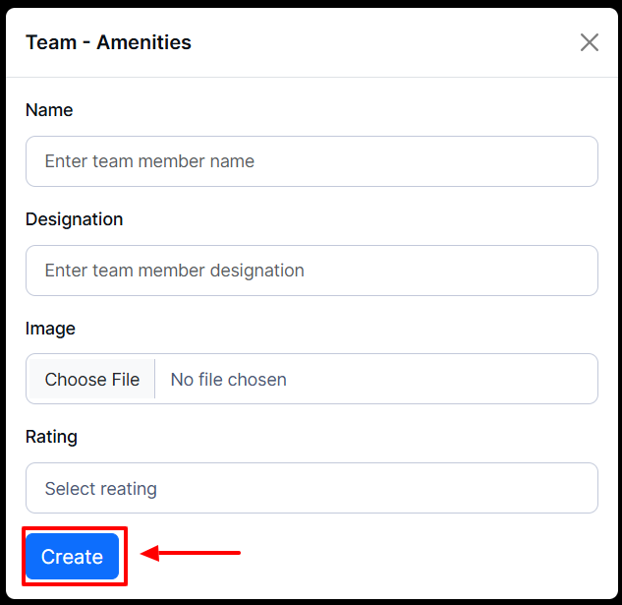This screenshot has width=622, height=605.
Task: Open the Rating select dropdown
Action: tap(311, 488)
